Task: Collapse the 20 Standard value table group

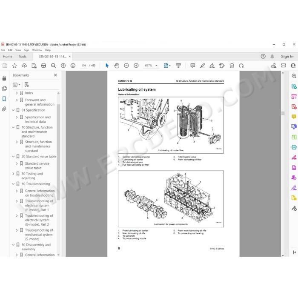Action: (x=13, y=157)
